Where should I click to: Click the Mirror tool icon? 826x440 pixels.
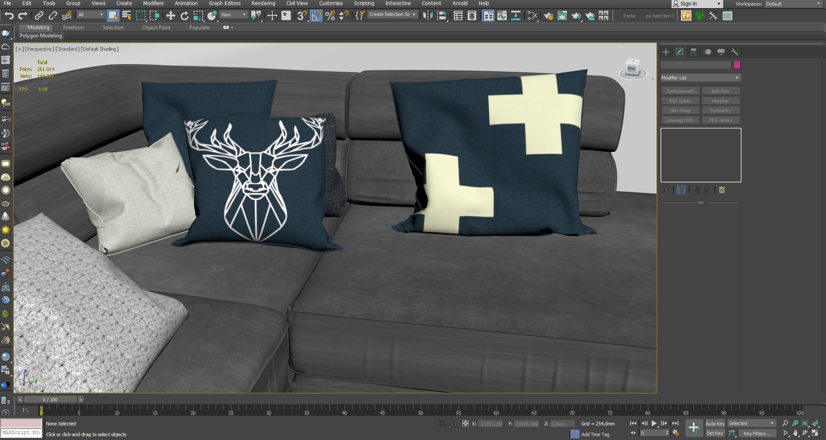(x=428, y=16)
